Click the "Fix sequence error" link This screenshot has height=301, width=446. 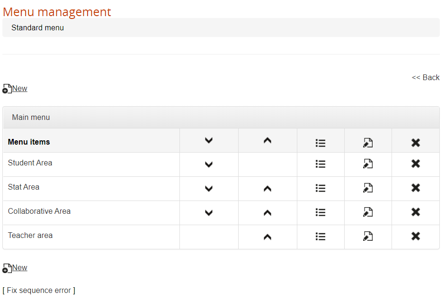pos(39,290)
